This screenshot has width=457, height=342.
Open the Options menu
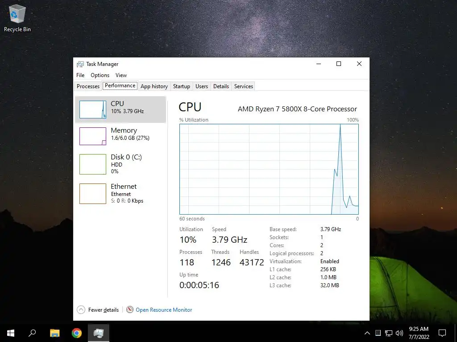point(100,75)
